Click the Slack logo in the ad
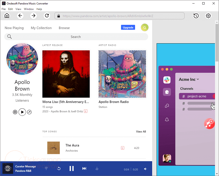The image size is (219, 176). click(x=167, y=80)
